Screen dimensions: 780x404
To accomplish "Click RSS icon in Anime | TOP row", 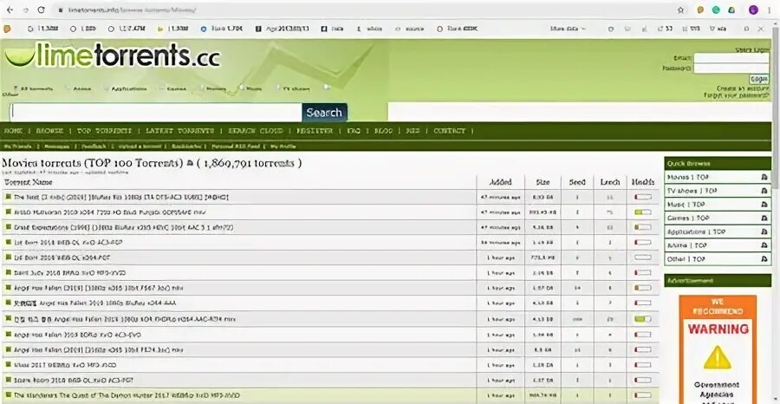I will tap(764, 246).
